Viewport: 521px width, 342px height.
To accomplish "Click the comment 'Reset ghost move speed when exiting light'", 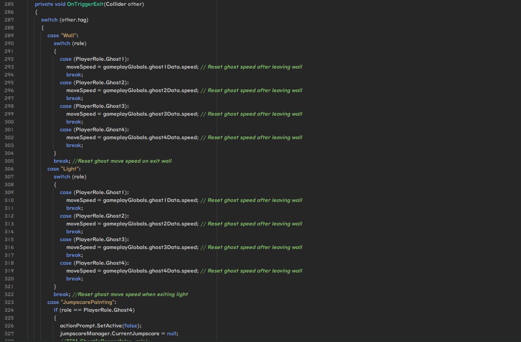I will point(130,295).
